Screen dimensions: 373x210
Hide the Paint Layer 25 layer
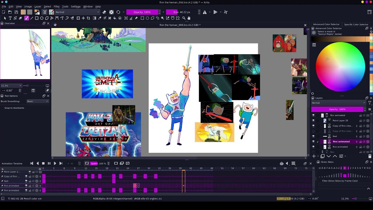pos(313,121)
